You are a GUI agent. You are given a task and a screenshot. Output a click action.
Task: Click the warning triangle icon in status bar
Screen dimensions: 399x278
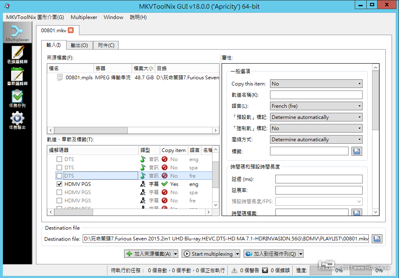[x=234, y=270]
